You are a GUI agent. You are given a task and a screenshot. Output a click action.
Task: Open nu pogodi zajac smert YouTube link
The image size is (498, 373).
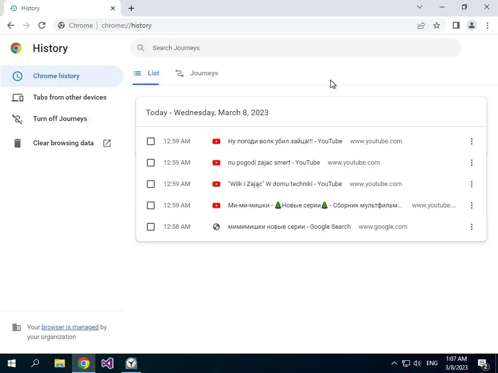tap(274, 163)
